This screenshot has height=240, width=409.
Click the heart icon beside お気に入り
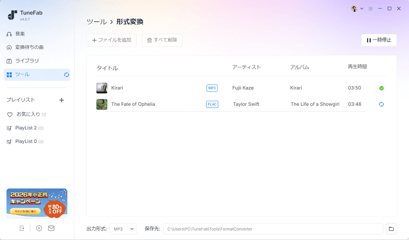10,115
